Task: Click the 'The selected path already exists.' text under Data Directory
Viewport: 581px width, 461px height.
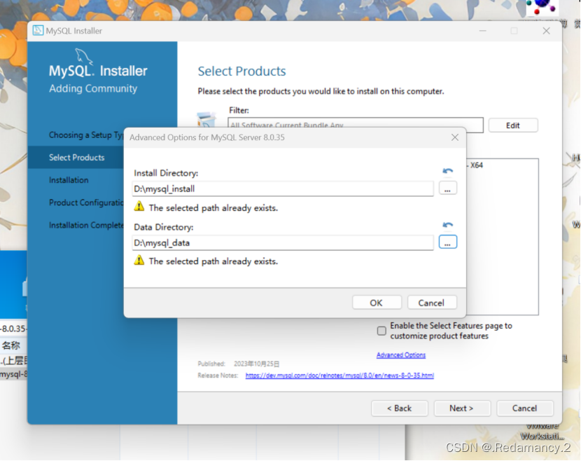Action: pyautogui.click(x=213, y=261)
